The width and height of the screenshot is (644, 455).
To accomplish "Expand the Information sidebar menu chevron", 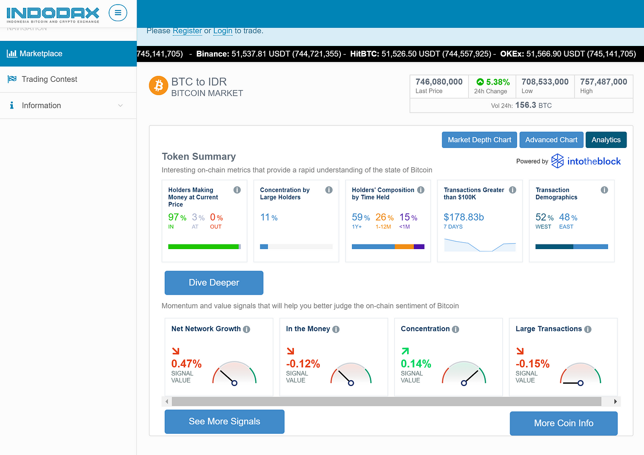I will (x=121, y=105).
